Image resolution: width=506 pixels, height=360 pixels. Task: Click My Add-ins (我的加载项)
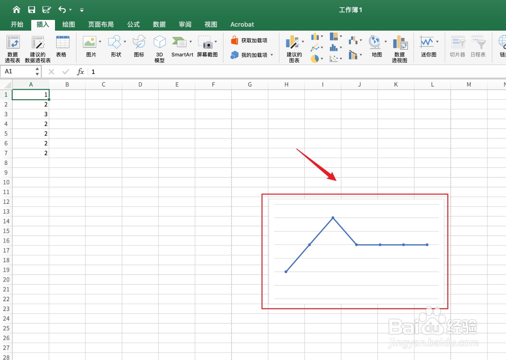pos(249,55)
